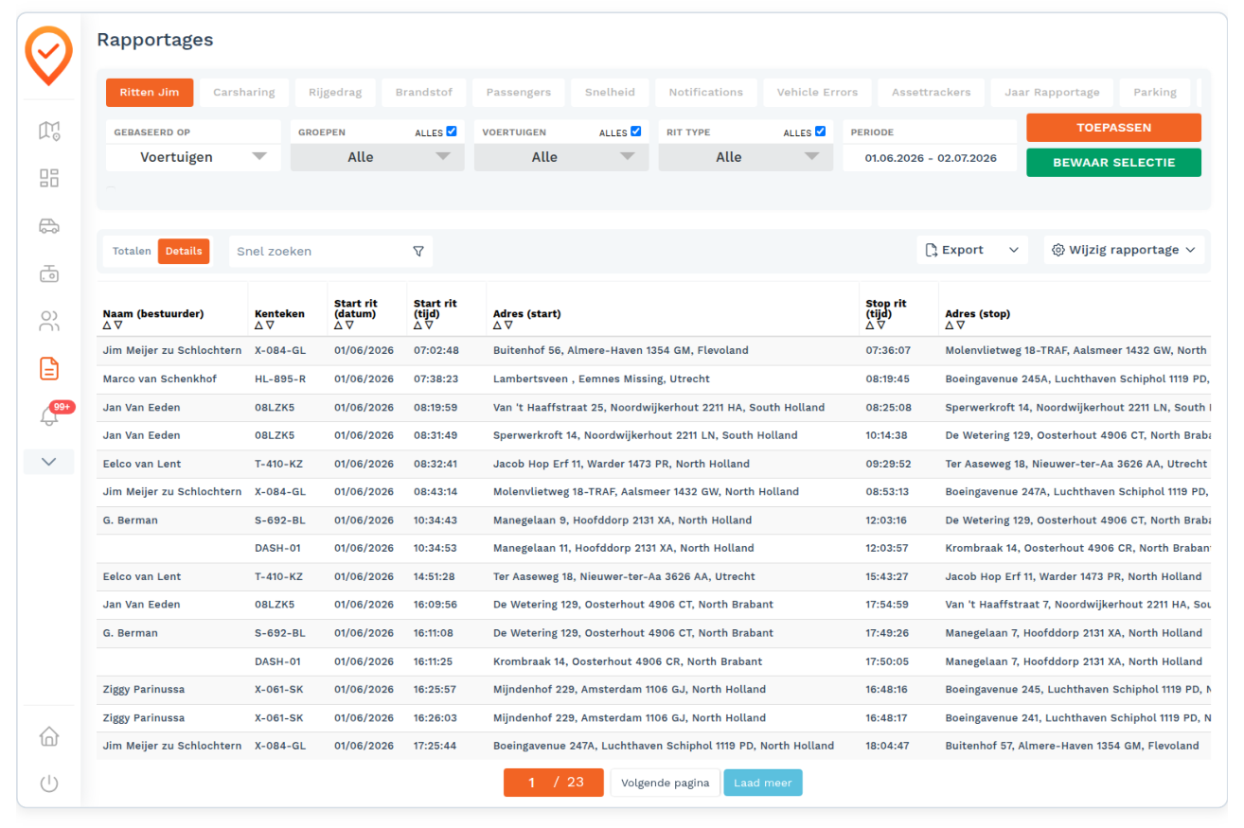This screenshot has width=1244, height=828.
Task: Open the Brandstof tab
Action: pos(424,93)
